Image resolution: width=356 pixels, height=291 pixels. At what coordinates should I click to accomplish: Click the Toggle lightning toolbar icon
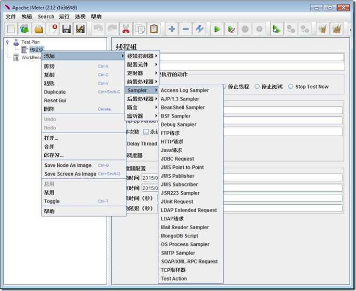point(199,29)
